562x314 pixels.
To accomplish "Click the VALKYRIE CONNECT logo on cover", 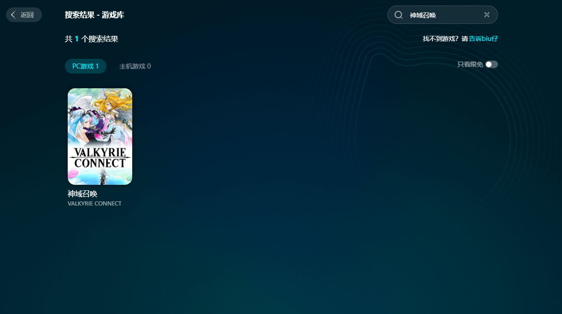I will (100, 158).
